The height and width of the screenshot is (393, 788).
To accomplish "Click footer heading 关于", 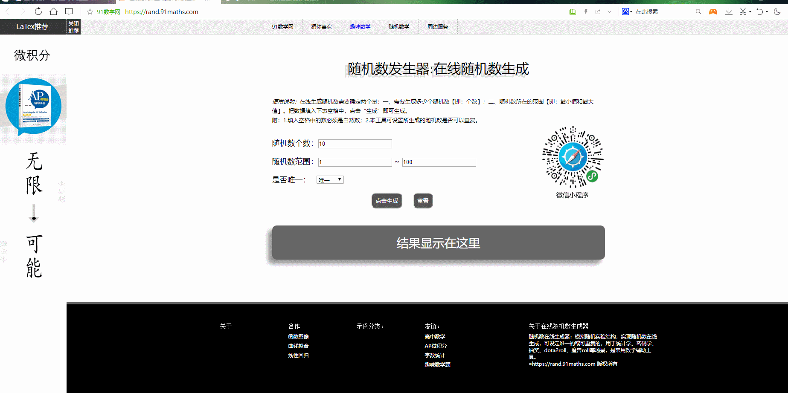I will (226, 326).
